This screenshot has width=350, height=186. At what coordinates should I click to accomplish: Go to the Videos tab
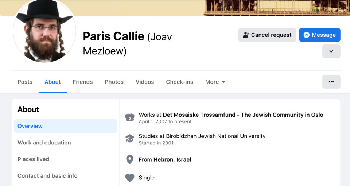point(145,82)
